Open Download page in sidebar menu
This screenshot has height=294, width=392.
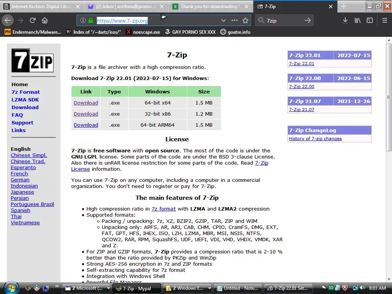[x=25, y=107]
